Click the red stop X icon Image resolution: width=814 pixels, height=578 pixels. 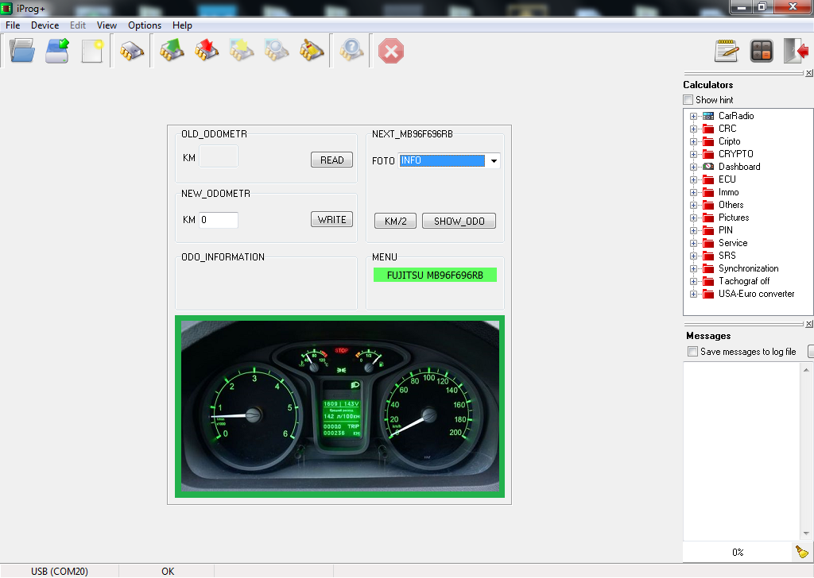pyautogui.click(x=390, y=52)
